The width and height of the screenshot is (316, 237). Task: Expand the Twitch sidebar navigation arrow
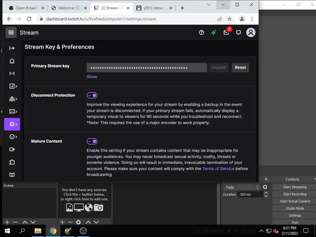(12, 48)
